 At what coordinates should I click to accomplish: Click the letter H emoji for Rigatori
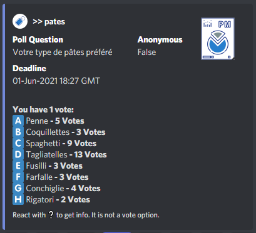(18, 199)
